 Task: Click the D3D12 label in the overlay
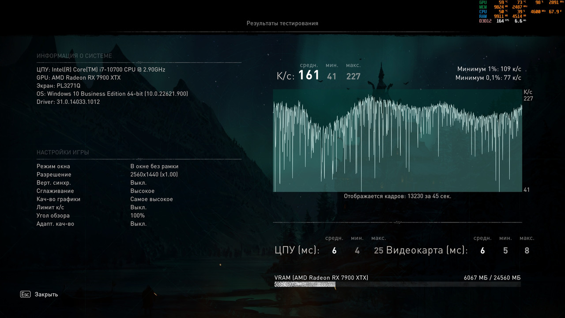(486, 21)
